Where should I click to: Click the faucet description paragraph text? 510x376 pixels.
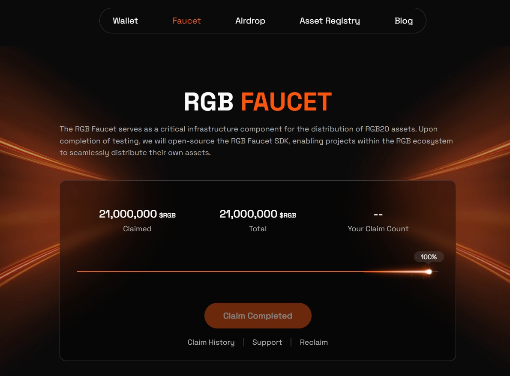point(256,140)
